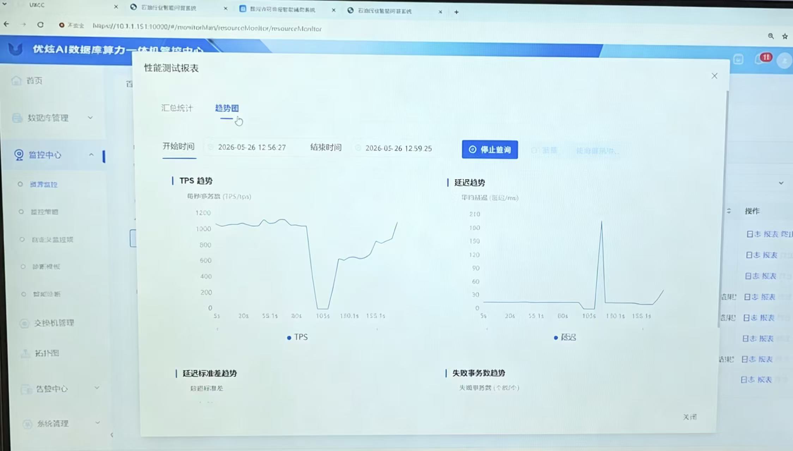Click the 拓扑图 topology icon
This screenshot has width=793, height=451.
click(x=25, y=353)
